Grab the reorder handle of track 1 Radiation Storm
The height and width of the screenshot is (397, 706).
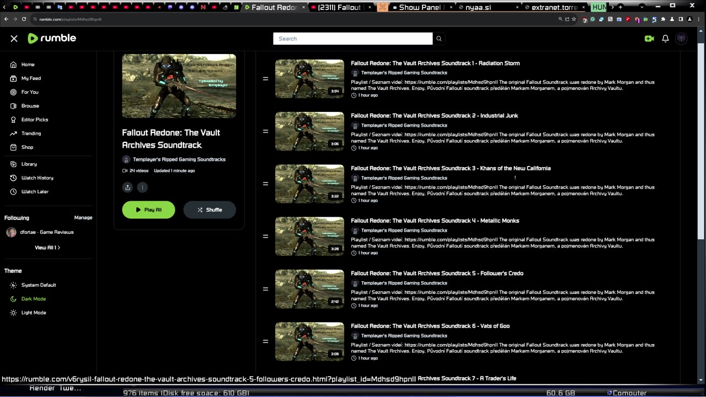tap(265, 79)
